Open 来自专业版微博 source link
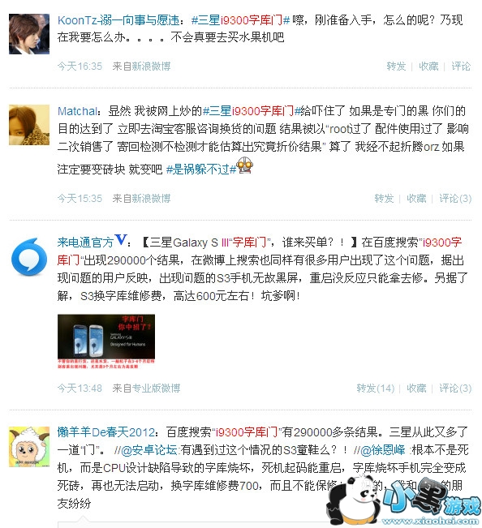Viewport: 482px width, 528px height. tap(146, 388)
